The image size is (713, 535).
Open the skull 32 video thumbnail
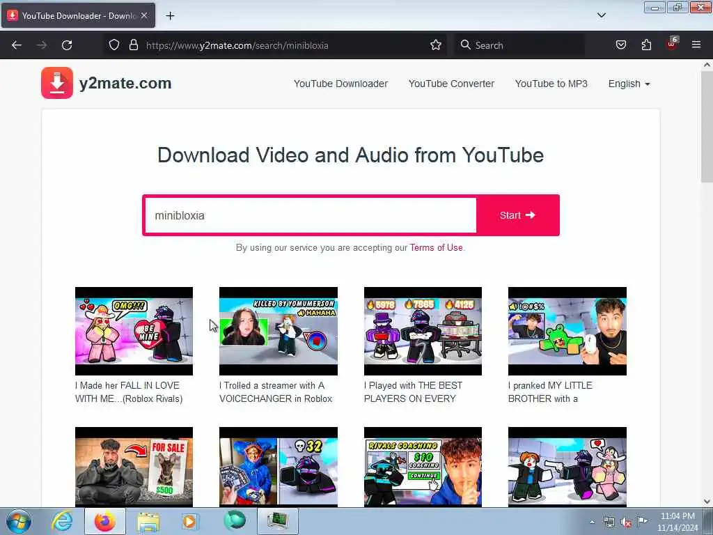point(279,467)
